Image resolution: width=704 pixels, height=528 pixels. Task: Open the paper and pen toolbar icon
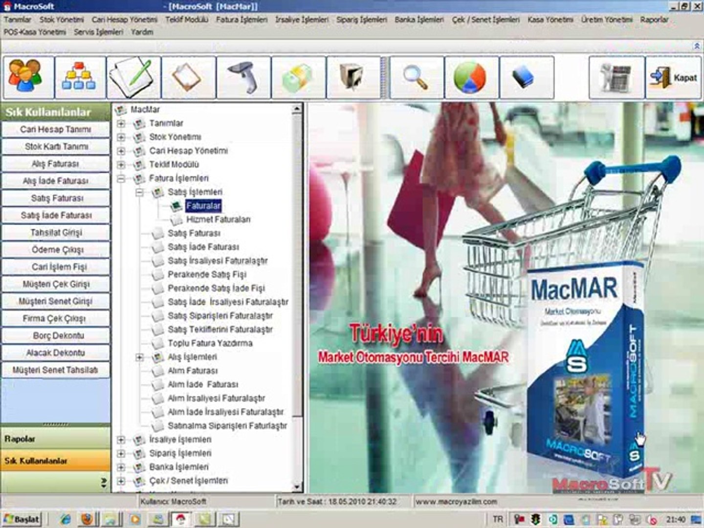pos(134,78)
